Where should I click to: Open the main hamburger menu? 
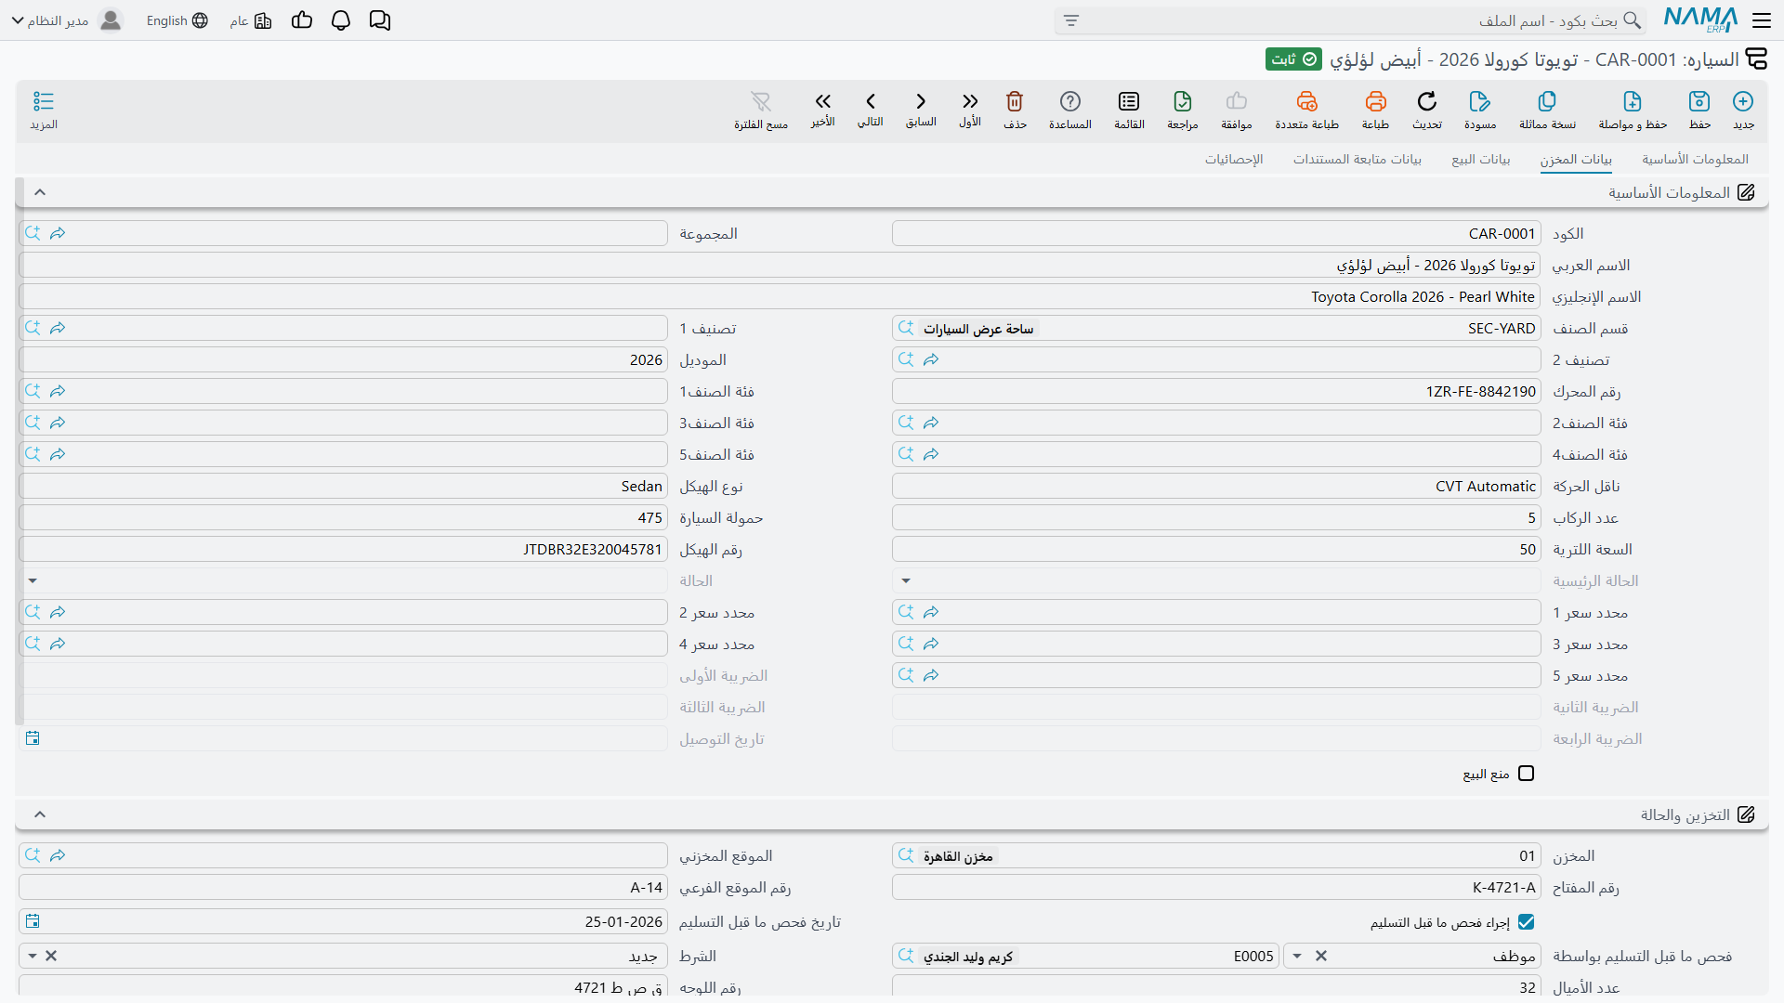point(1762,20)
